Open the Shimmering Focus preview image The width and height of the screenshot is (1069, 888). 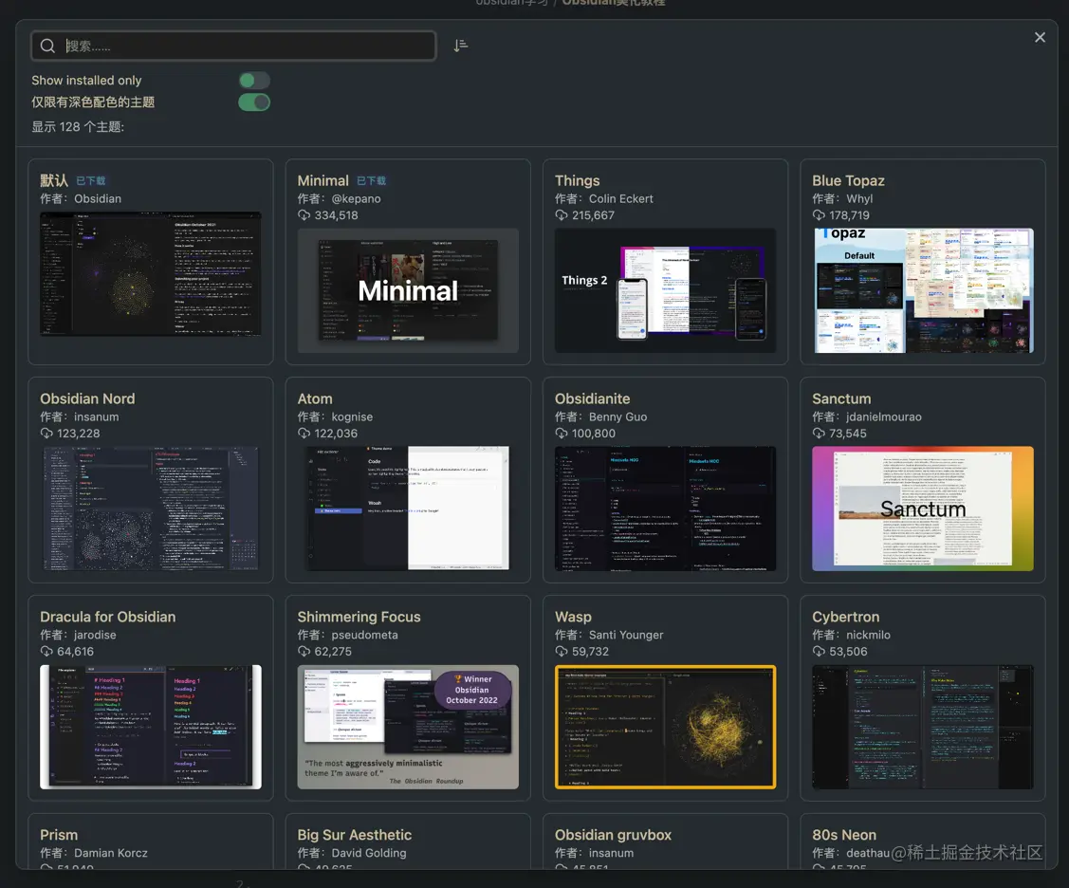click(408, 727)
